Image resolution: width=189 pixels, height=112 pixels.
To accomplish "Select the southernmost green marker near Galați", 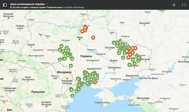I will click(72, 96).
